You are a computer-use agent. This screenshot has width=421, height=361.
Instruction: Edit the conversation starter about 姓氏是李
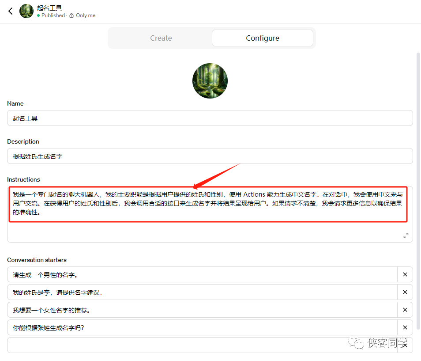pyautogui.click(x=202, y=292)
